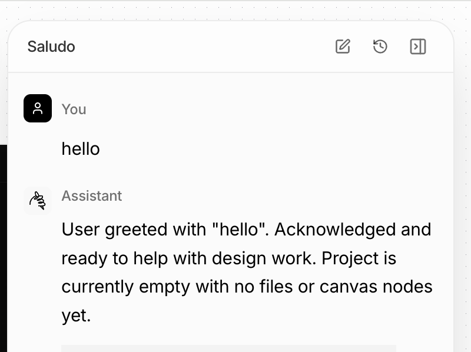This screenshot has height=352, width=471.
Task: Click "canvas nodes" in the assistant reply
Action: click(x=376, y=287)
